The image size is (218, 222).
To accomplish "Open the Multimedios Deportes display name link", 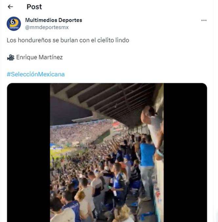I will point(54,20).
